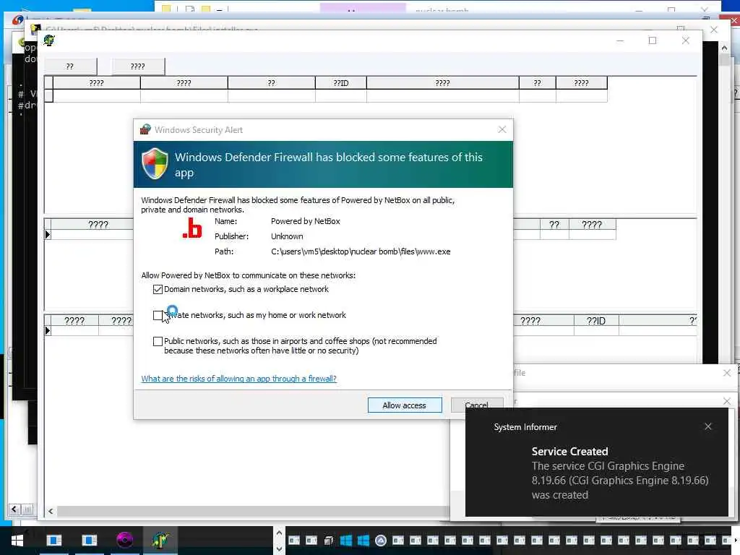Viewport: 740px width, 555px height.
Task: Click the round blue arrow tray icon
Action: [380, 541]
